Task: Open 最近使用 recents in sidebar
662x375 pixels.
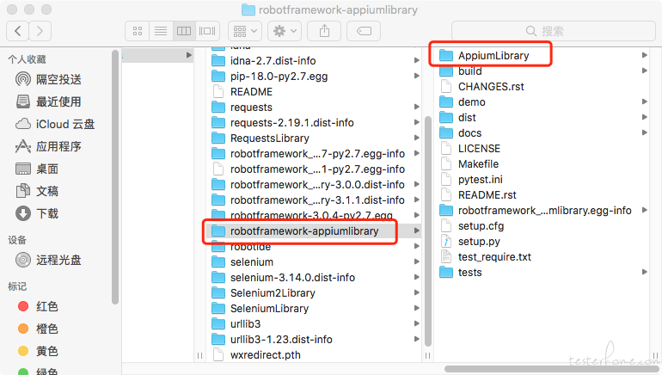Action: click(48, 101)
